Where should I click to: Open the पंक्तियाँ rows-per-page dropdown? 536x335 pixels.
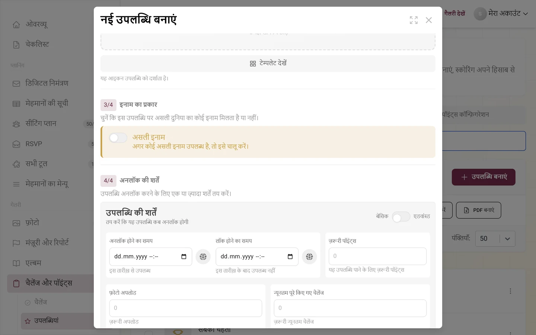[495, 239]
